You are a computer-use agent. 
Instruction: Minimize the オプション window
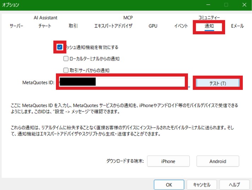point(208,5)
